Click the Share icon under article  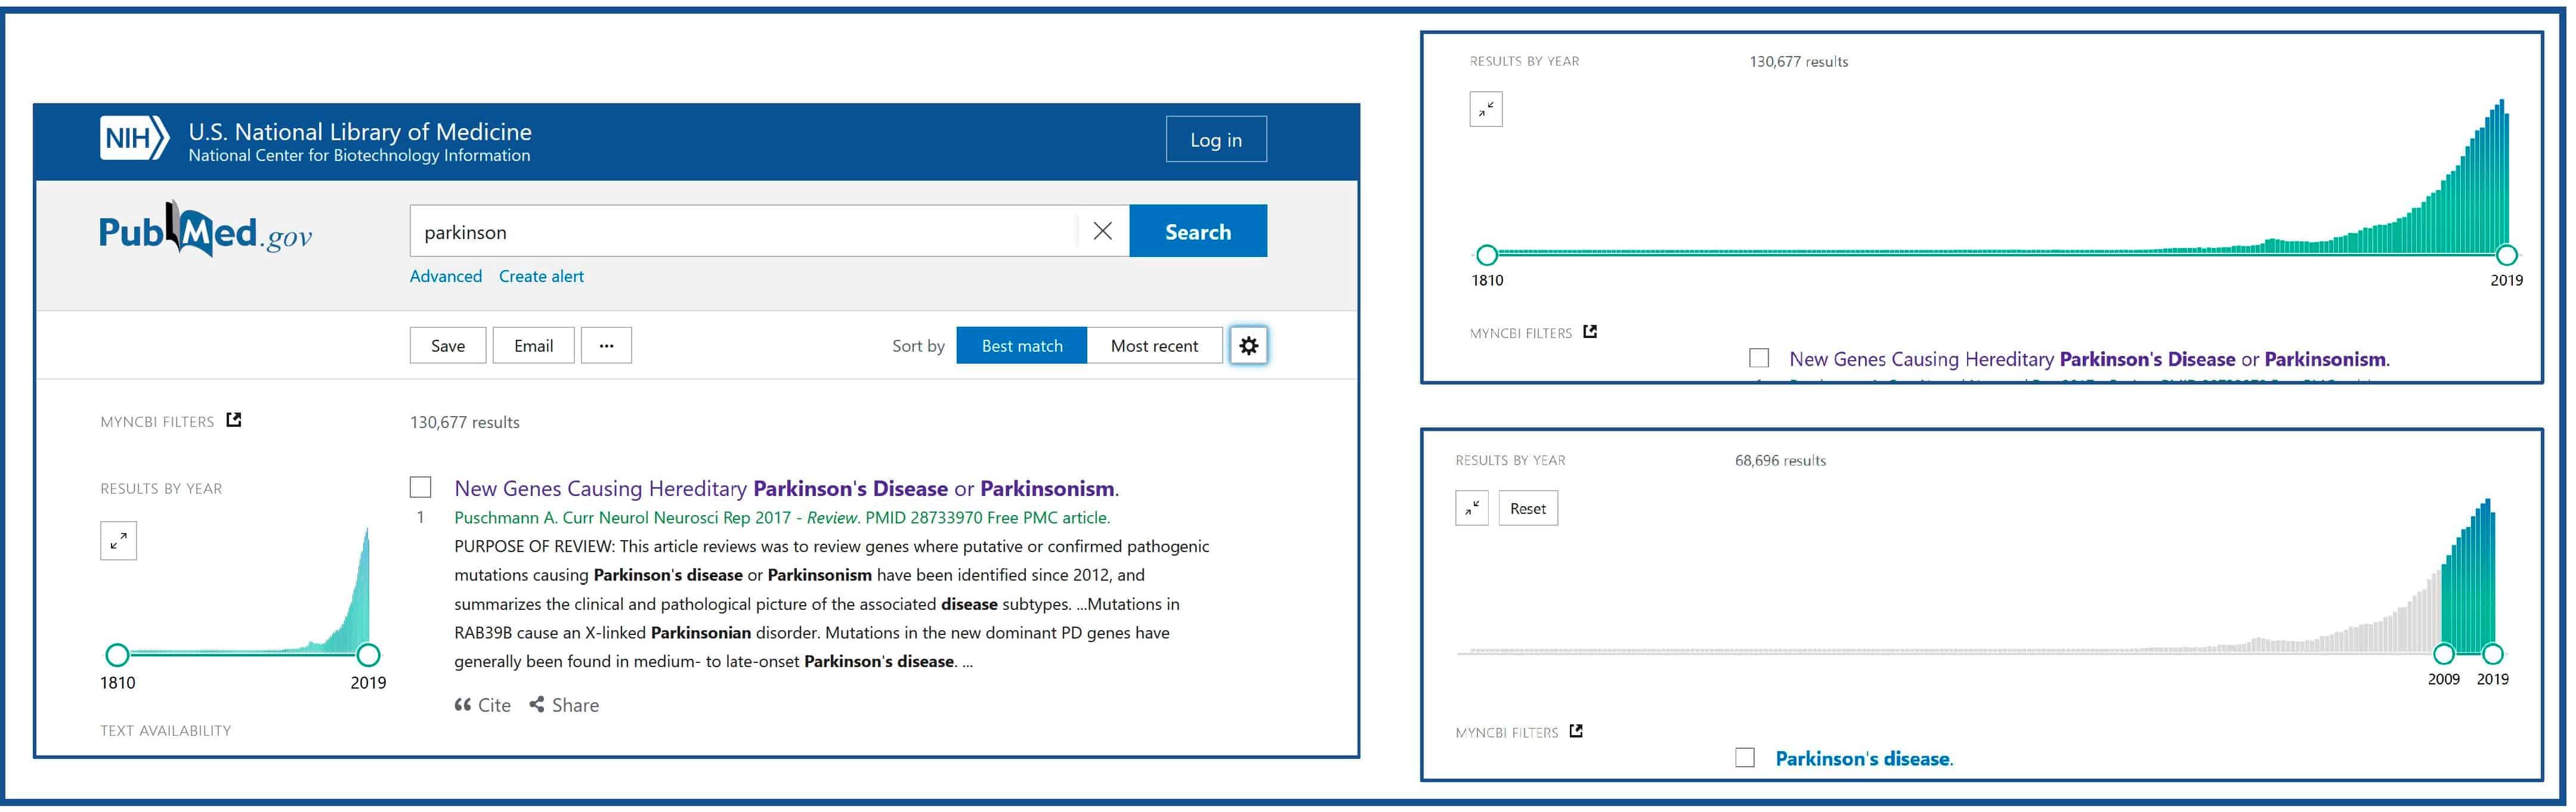pyautogui.click(x=537, y=705)
